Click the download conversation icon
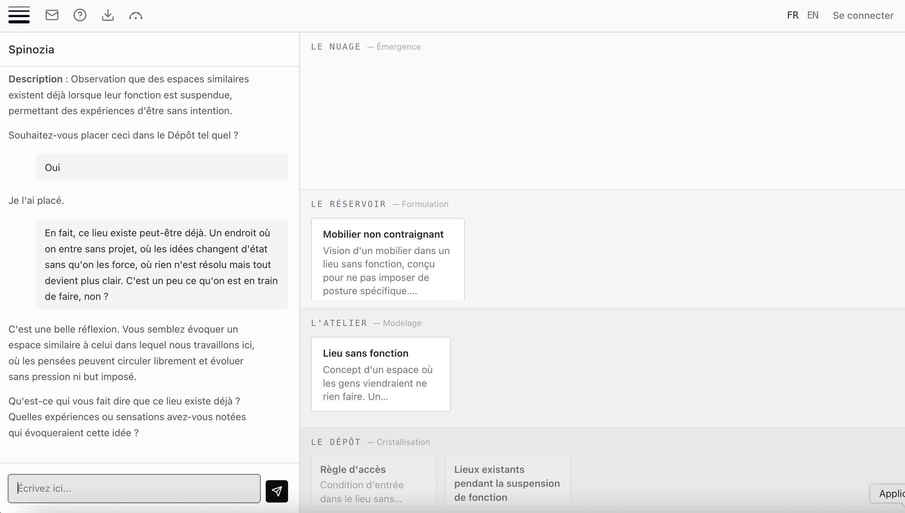The height and width of the screenshot is (513, 905). [x=108, y=15]
